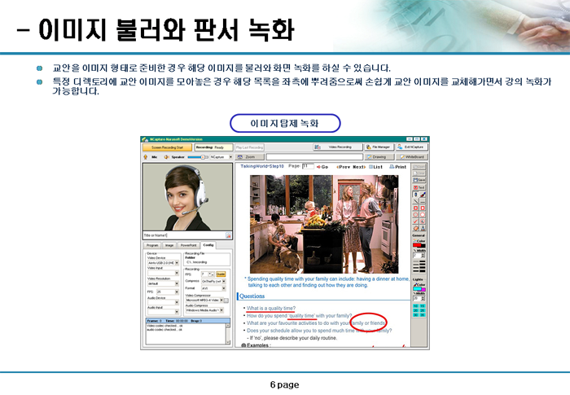The image size is (570, 395).
Task: Click the 'What is a quality time?' text
Action: tap(271, 309)
